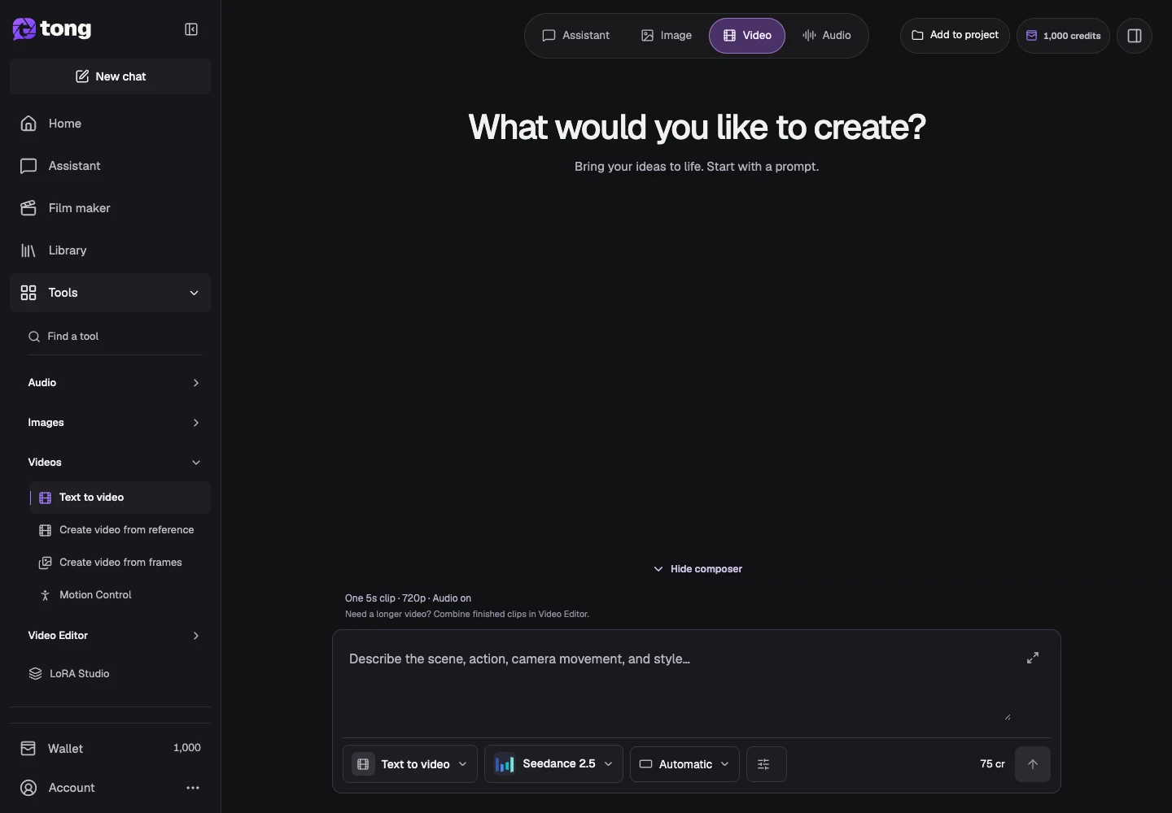Open Create video from reference tool
Viewport: 1172px width, 813px height.
click(x=120, y=530)
